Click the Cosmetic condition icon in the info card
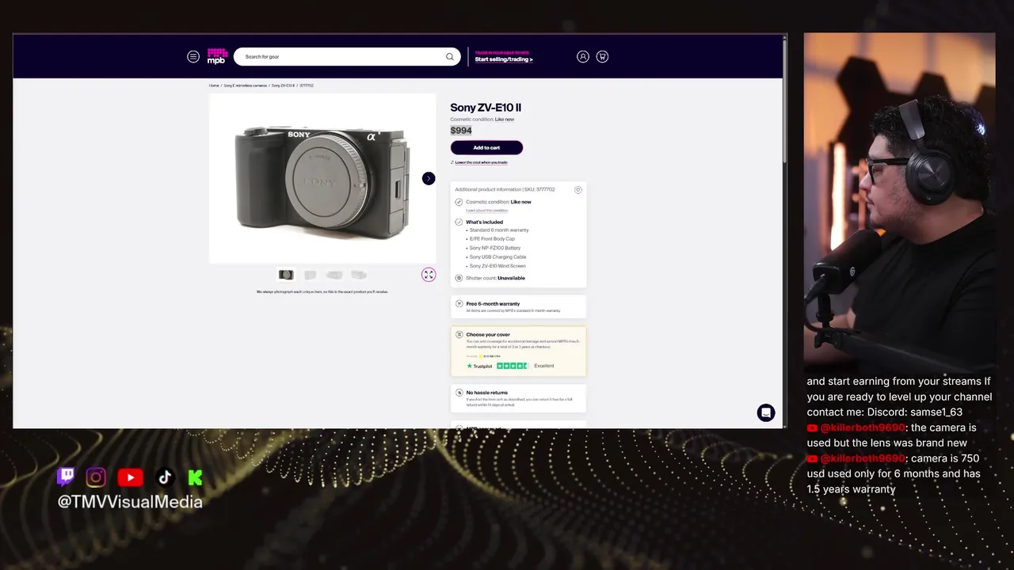 pyautogui.click(x=459, y=202)
